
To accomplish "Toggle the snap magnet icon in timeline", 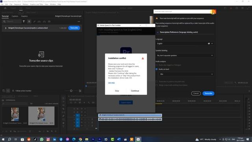I will (75, 103).
